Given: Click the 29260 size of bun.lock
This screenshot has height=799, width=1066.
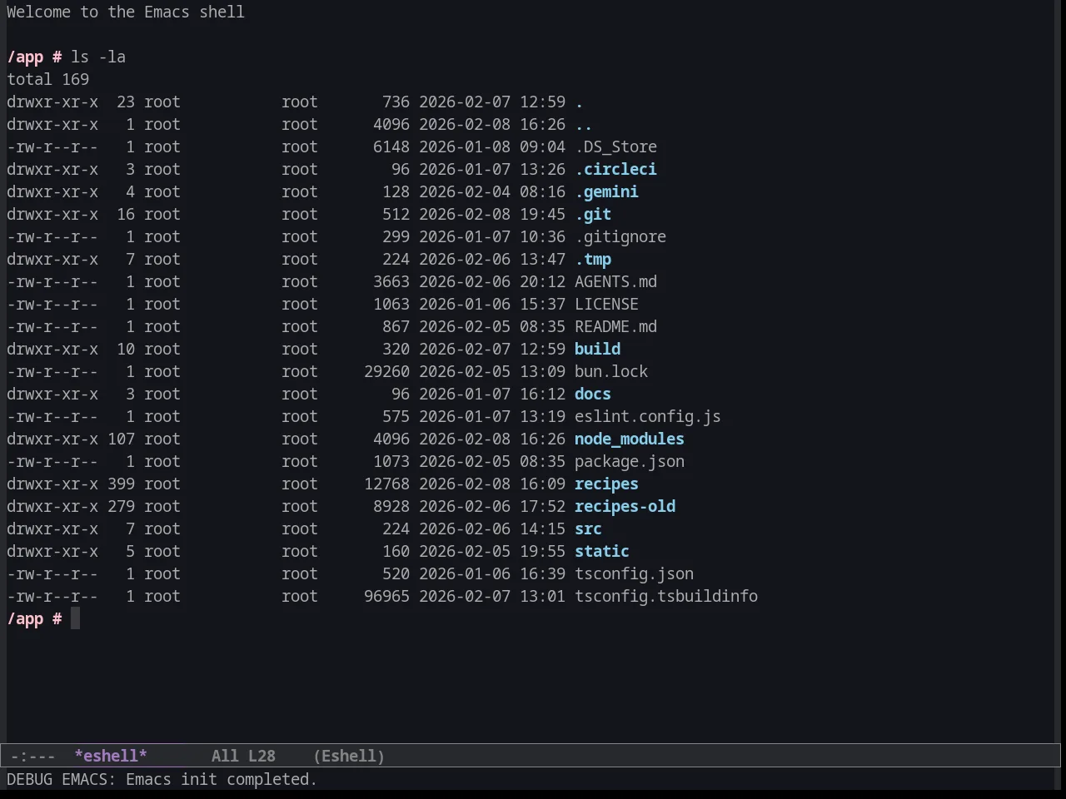Looking at the screenshot, I should 386,371.
